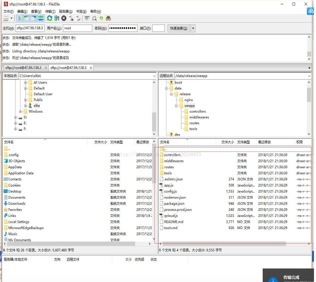Viewport: 316px width, 282px height.
Task: Collapse the remote data folder node
Action: point(166,88)
